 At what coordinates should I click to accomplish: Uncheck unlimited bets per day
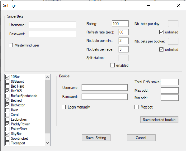click(x=161, y=32)
